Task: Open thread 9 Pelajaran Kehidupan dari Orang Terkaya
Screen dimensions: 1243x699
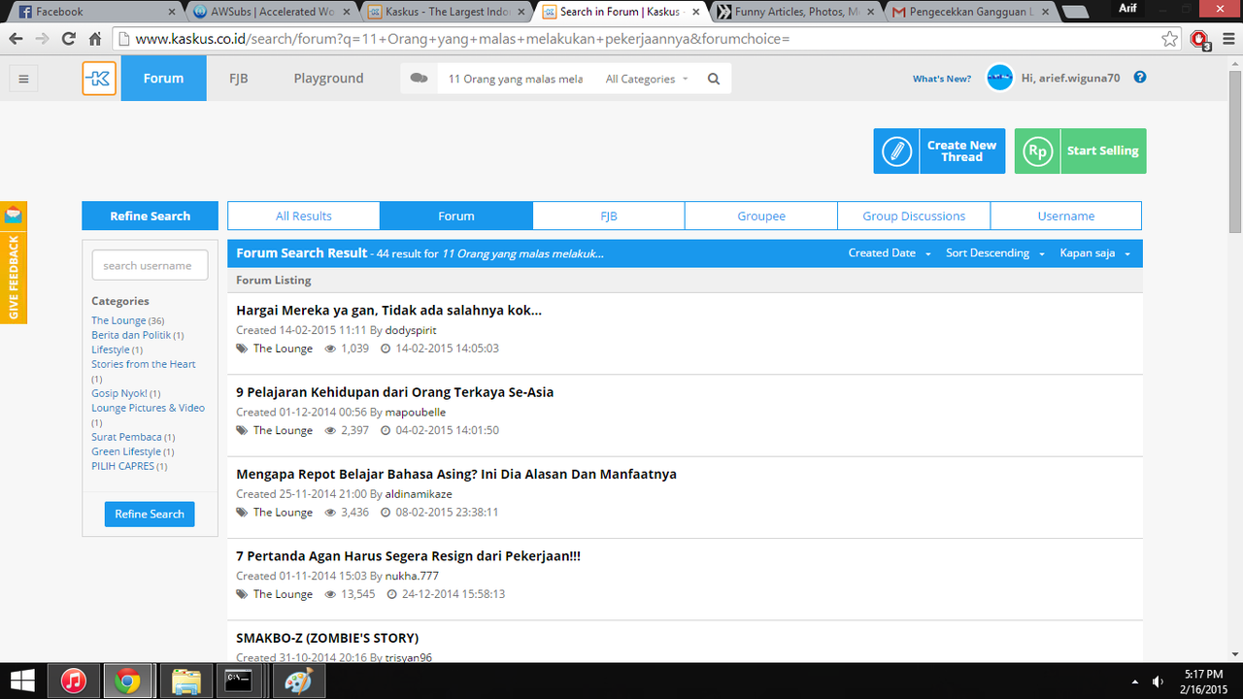Action: tap(395, 392)
